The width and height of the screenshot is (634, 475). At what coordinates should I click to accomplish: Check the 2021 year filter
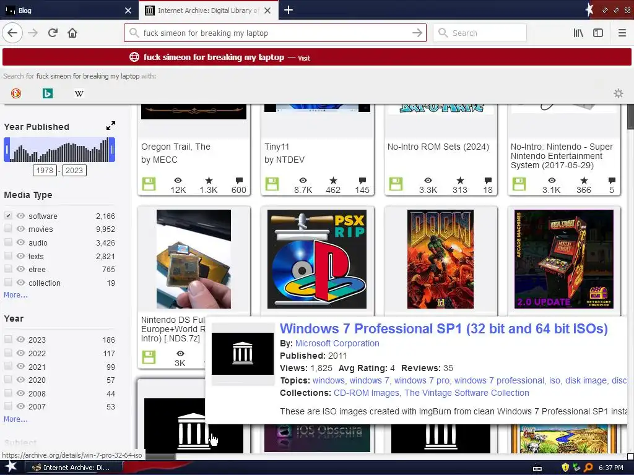coord(8,366)
